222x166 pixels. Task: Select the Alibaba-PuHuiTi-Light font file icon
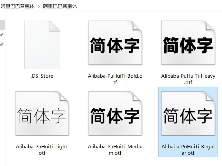pyautogui.click(x=42, y=113)
